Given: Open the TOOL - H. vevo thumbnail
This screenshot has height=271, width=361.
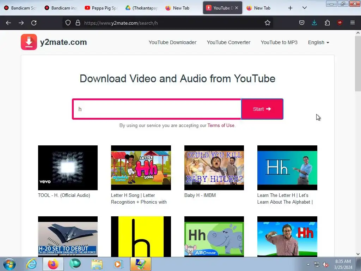Looking at the screenshot, I should [68, 168].
